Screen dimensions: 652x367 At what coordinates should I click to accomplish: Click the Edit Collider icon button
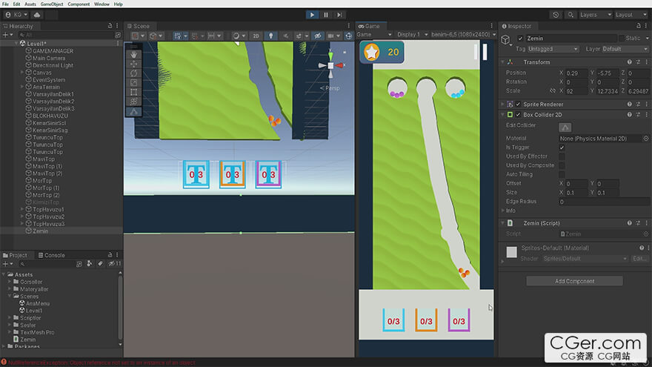pyautogui.click(x=565, y=128)
